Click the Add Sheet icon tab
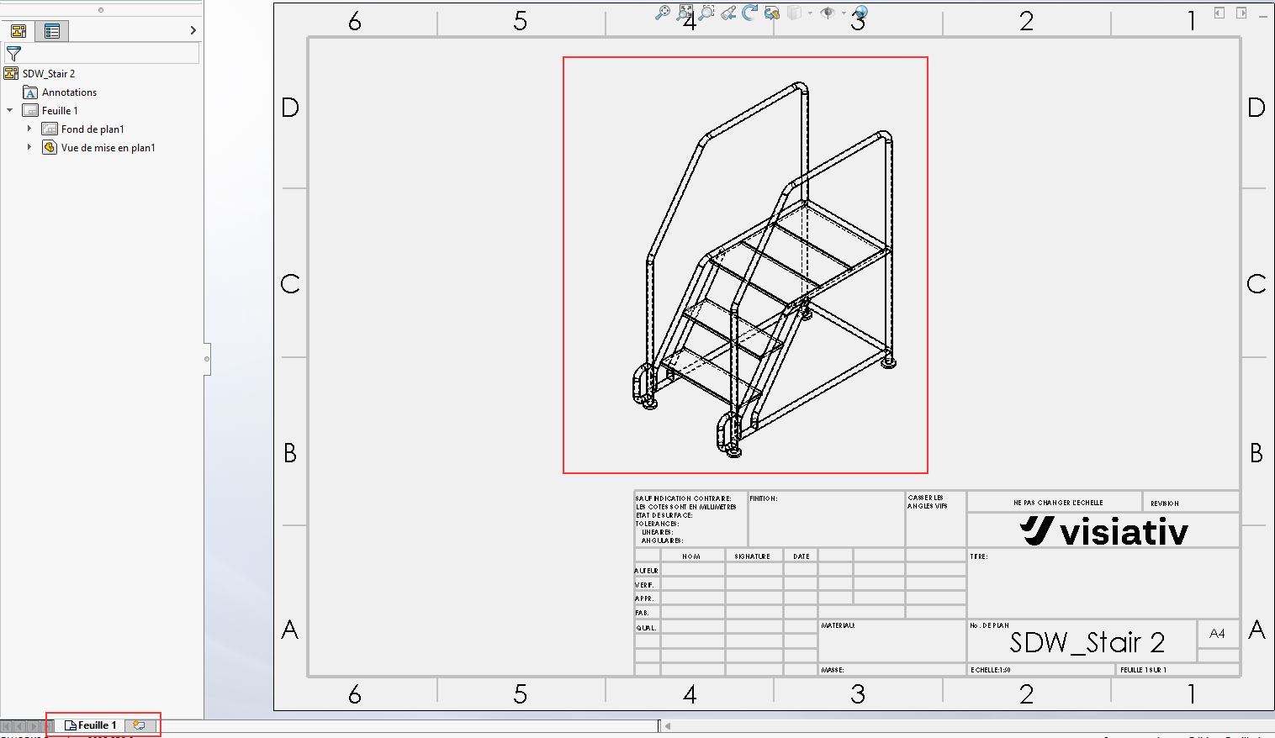This screenshot has height=738, width=1275. coord(140,725)
